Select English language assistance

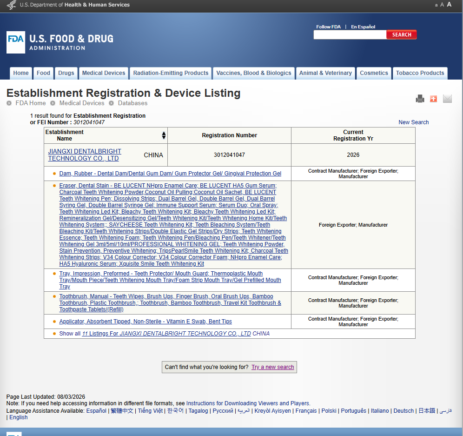[18, 417]
